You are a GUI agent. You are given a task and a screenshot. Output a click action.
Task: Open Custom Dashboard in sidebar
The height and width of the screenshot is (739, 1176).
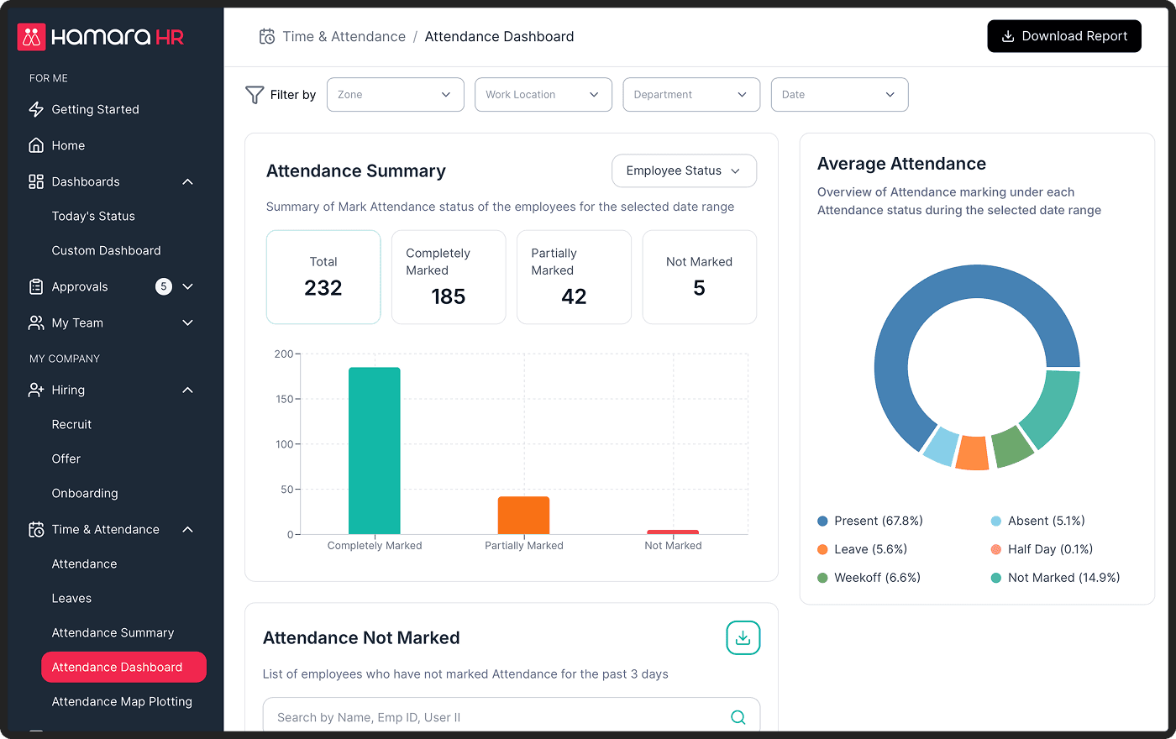[x=106, y=250]
